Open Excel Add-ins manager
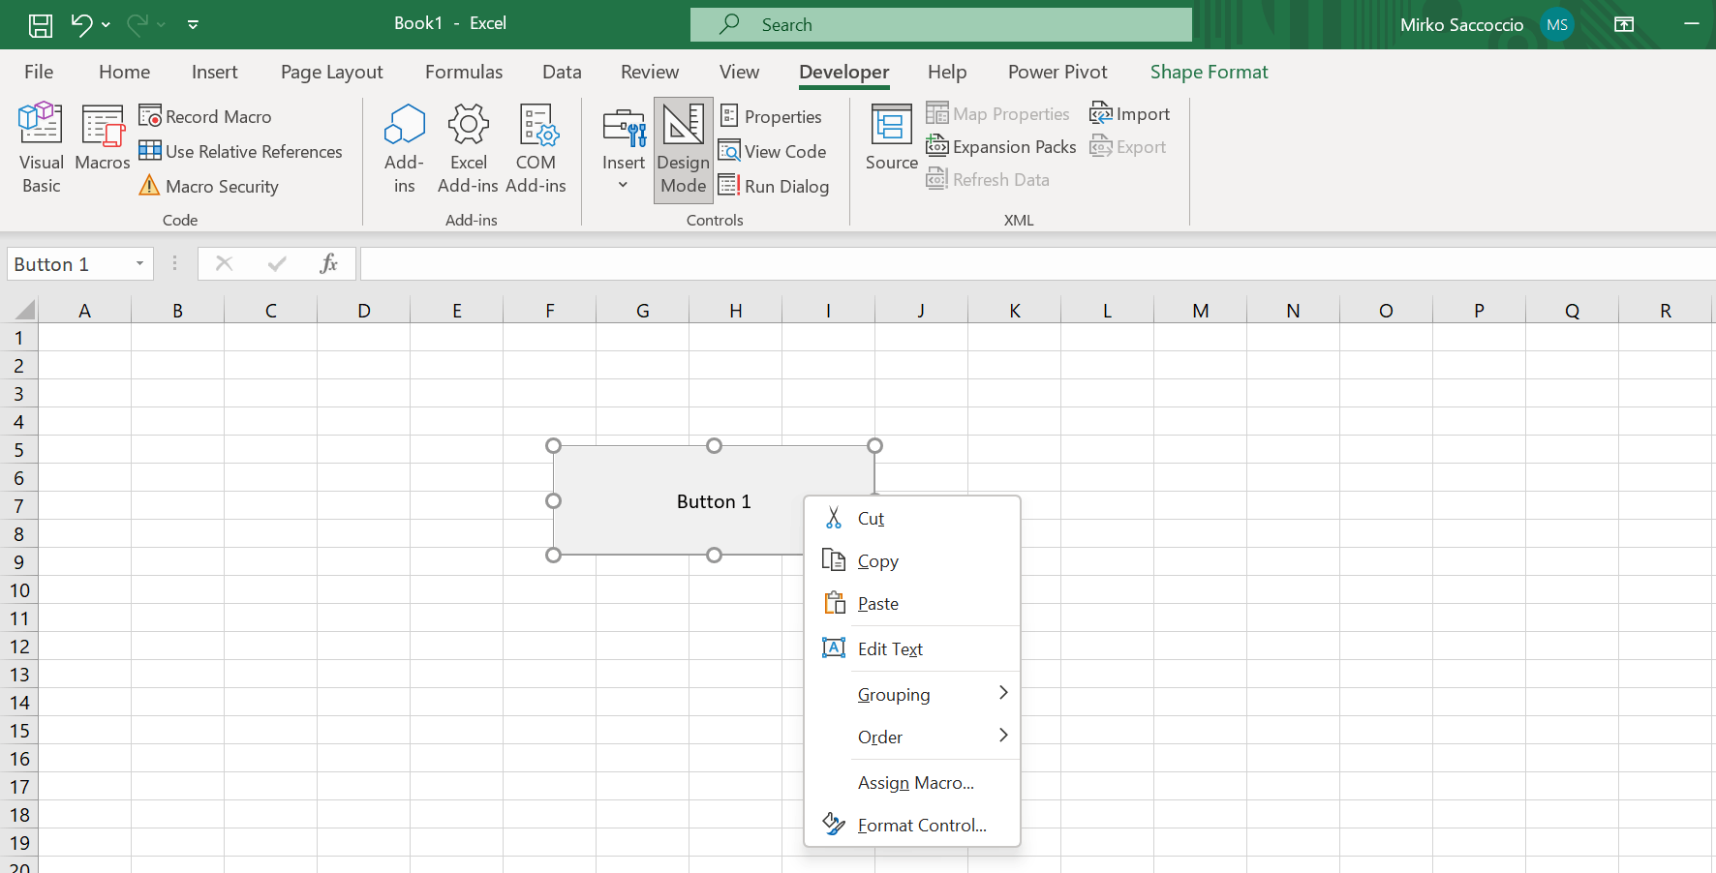The image size is (1716, 873). click(x=468, y=148)
